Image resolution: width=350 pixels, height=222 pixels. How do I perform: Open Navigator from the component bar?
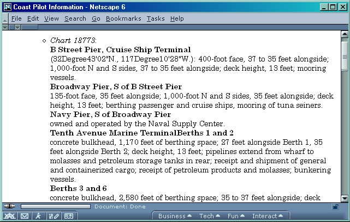pos(9,216)
